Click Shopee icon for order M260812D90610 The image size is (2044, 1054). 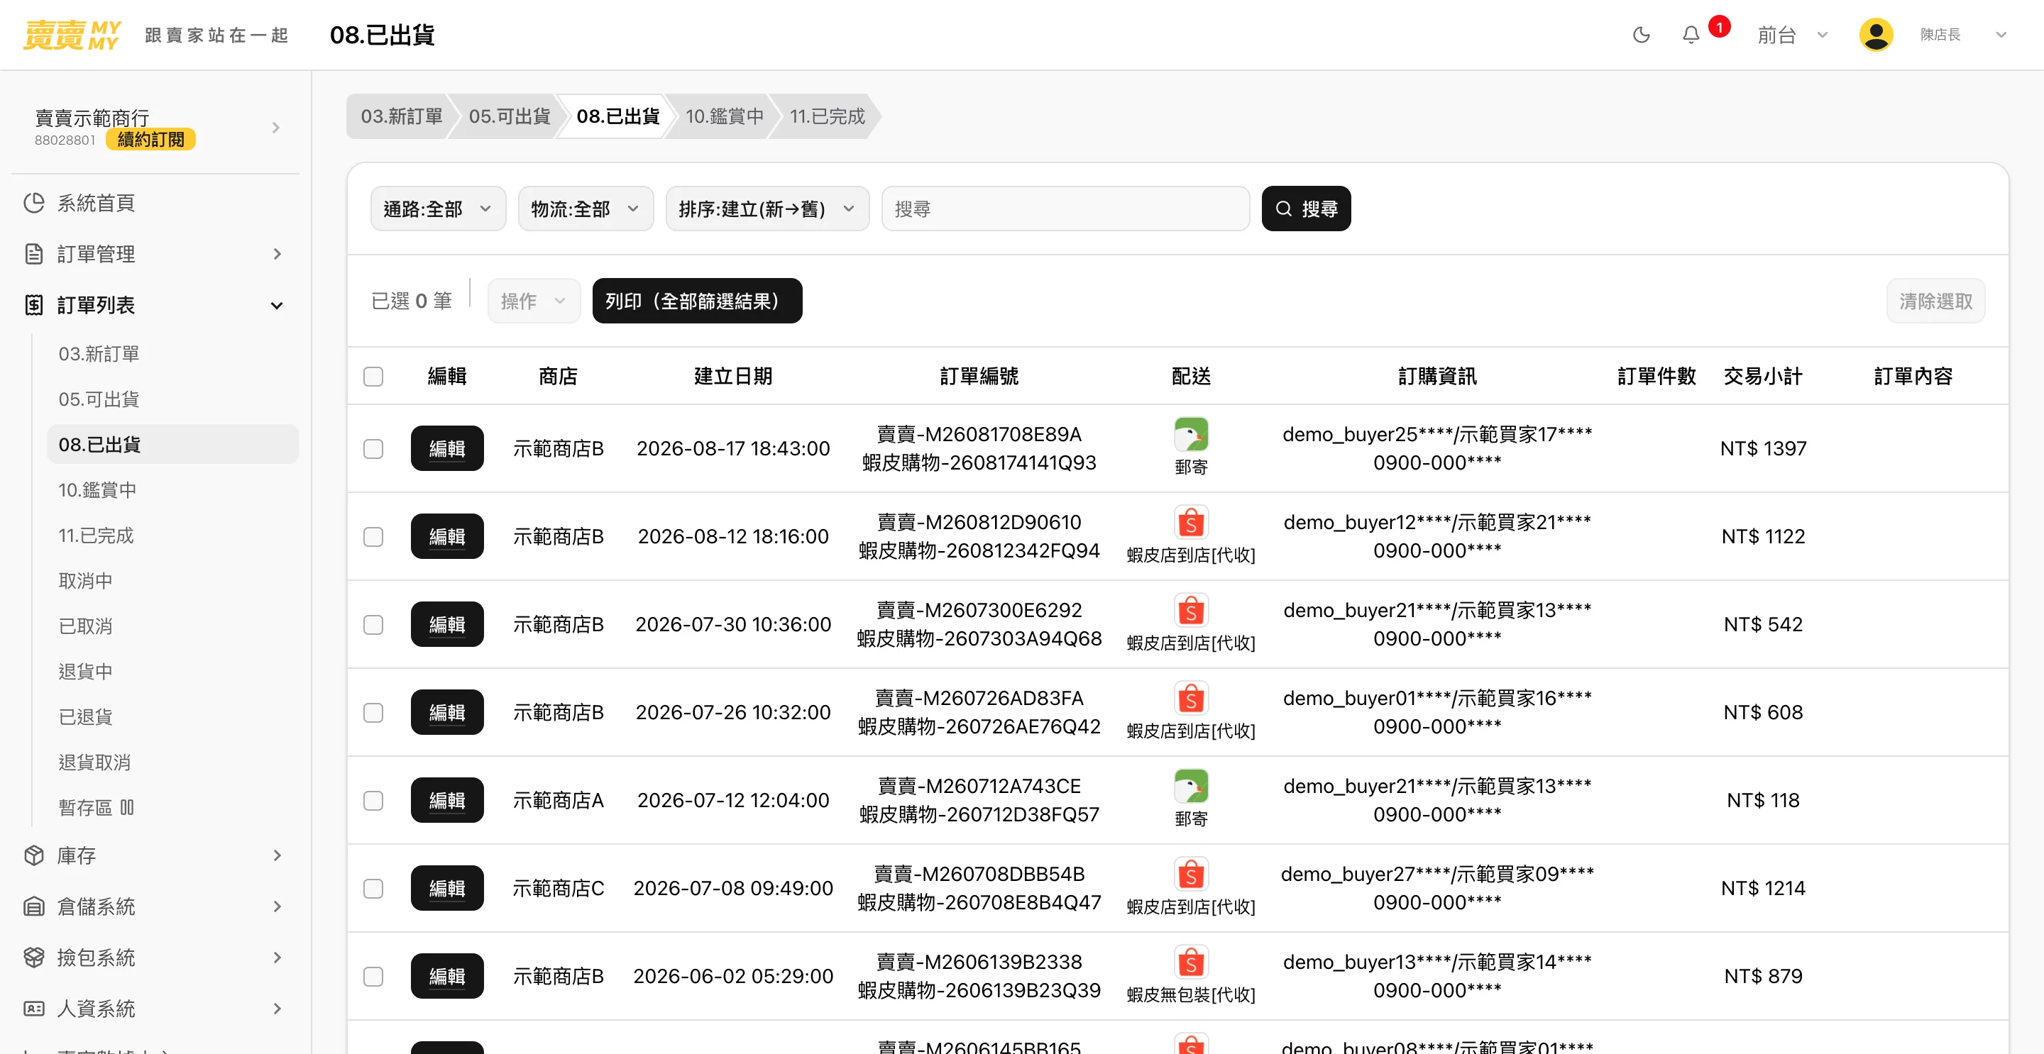(x=1191, y=522)
